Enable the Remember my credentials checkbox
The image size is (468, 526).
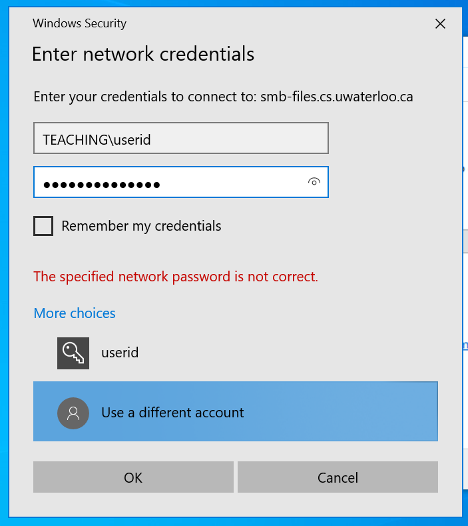coord(43,226)
